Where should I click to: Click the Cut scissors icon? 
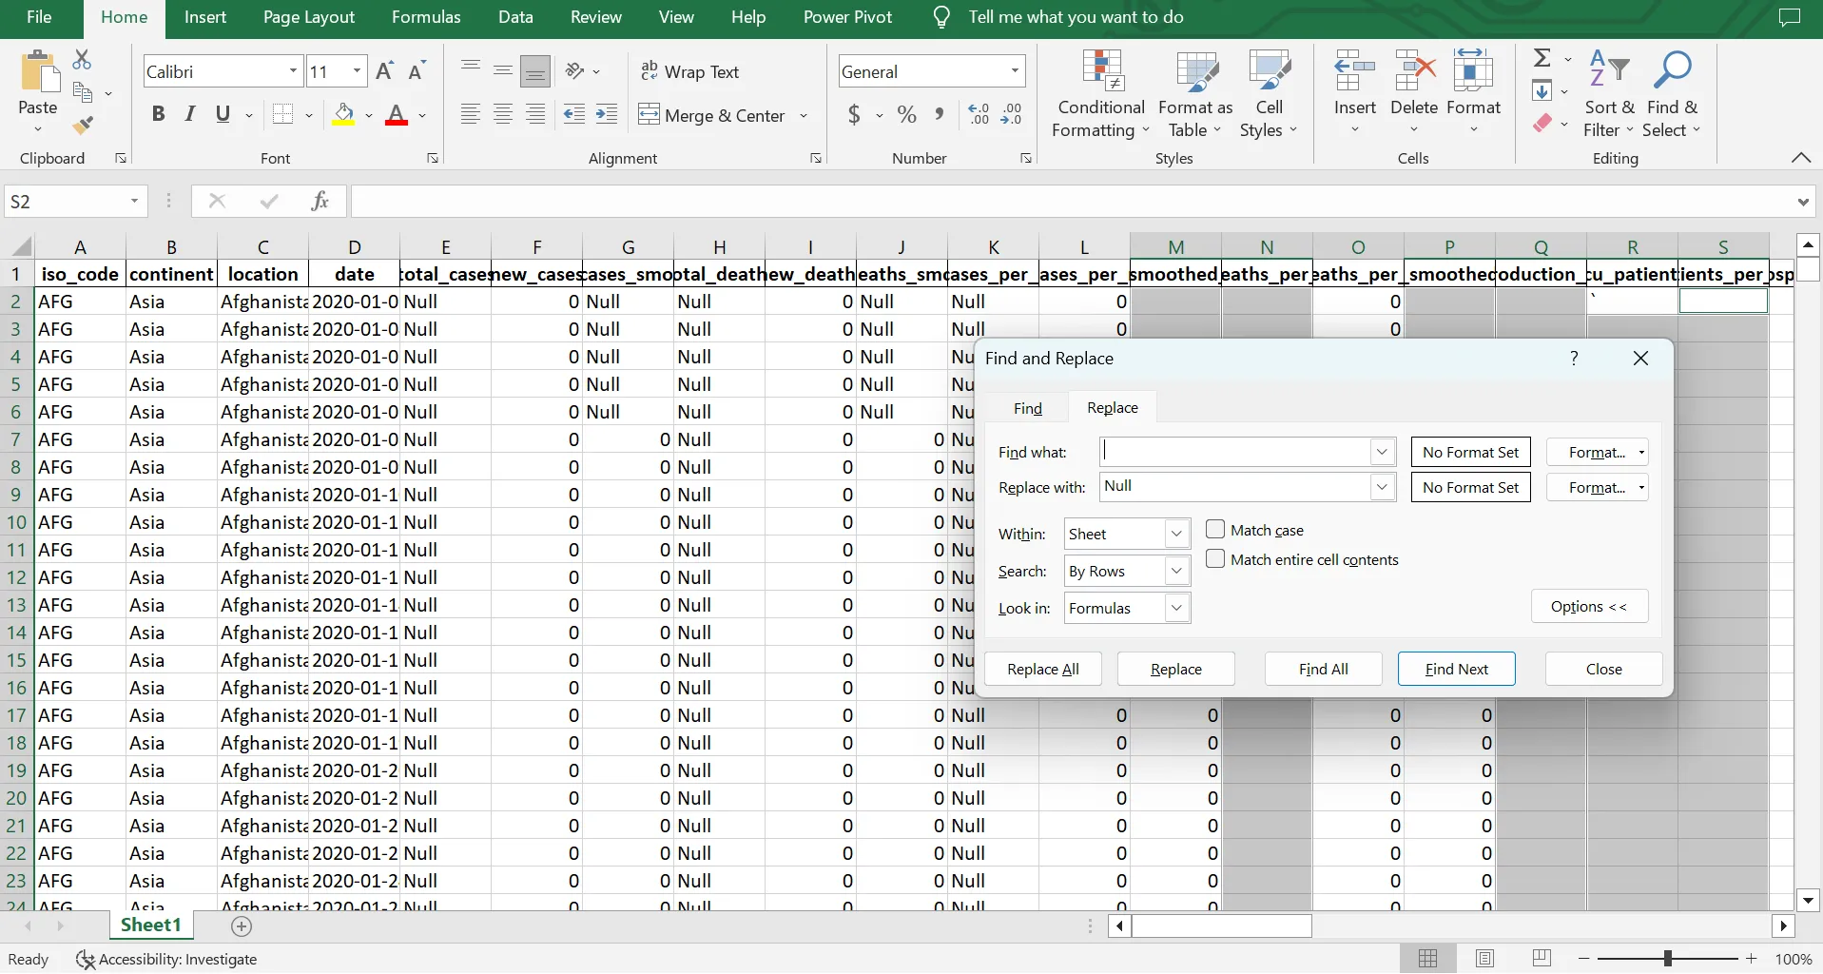(83, 61)
